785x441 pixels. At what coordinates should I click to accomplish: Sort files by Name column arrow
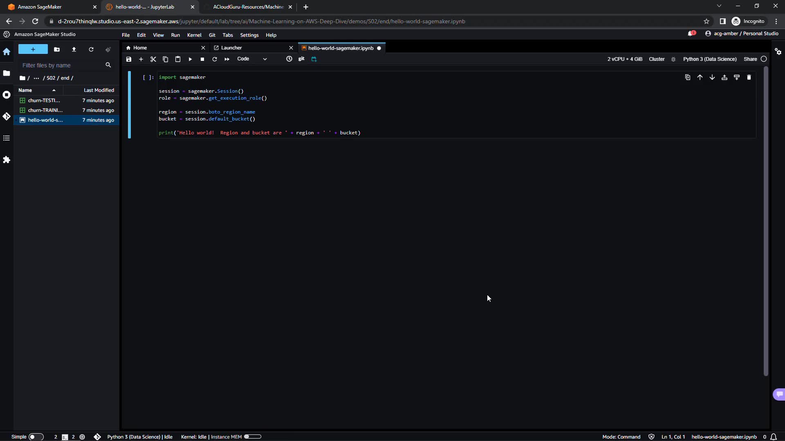coord(54,90)
